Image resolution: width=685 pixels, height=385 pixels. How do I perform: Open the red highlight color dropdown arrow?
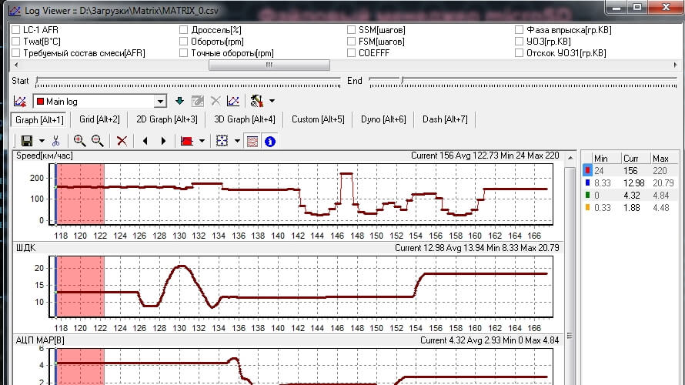tap(202, 141)
